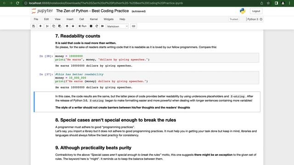Move selected cell down arrow
Screen dimensions: 294x165
pyautogui.click(x=73, y=26)
